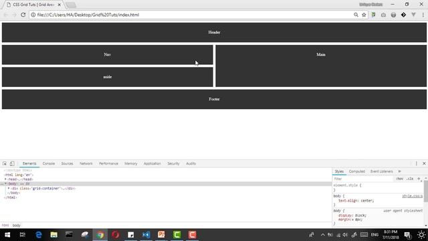
Task: Click the green extension icon after the star
Action: [x=373, y=15]
